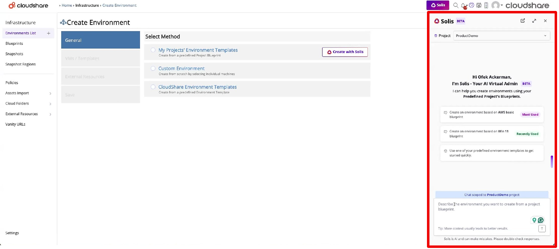
Task: Select the General step tab
Action: (101, 40)
